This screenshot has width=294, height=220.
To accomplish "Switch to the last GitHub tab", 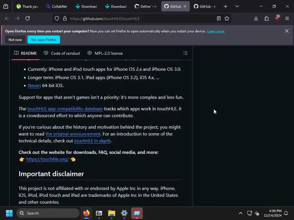I will (x=204, y=6).
